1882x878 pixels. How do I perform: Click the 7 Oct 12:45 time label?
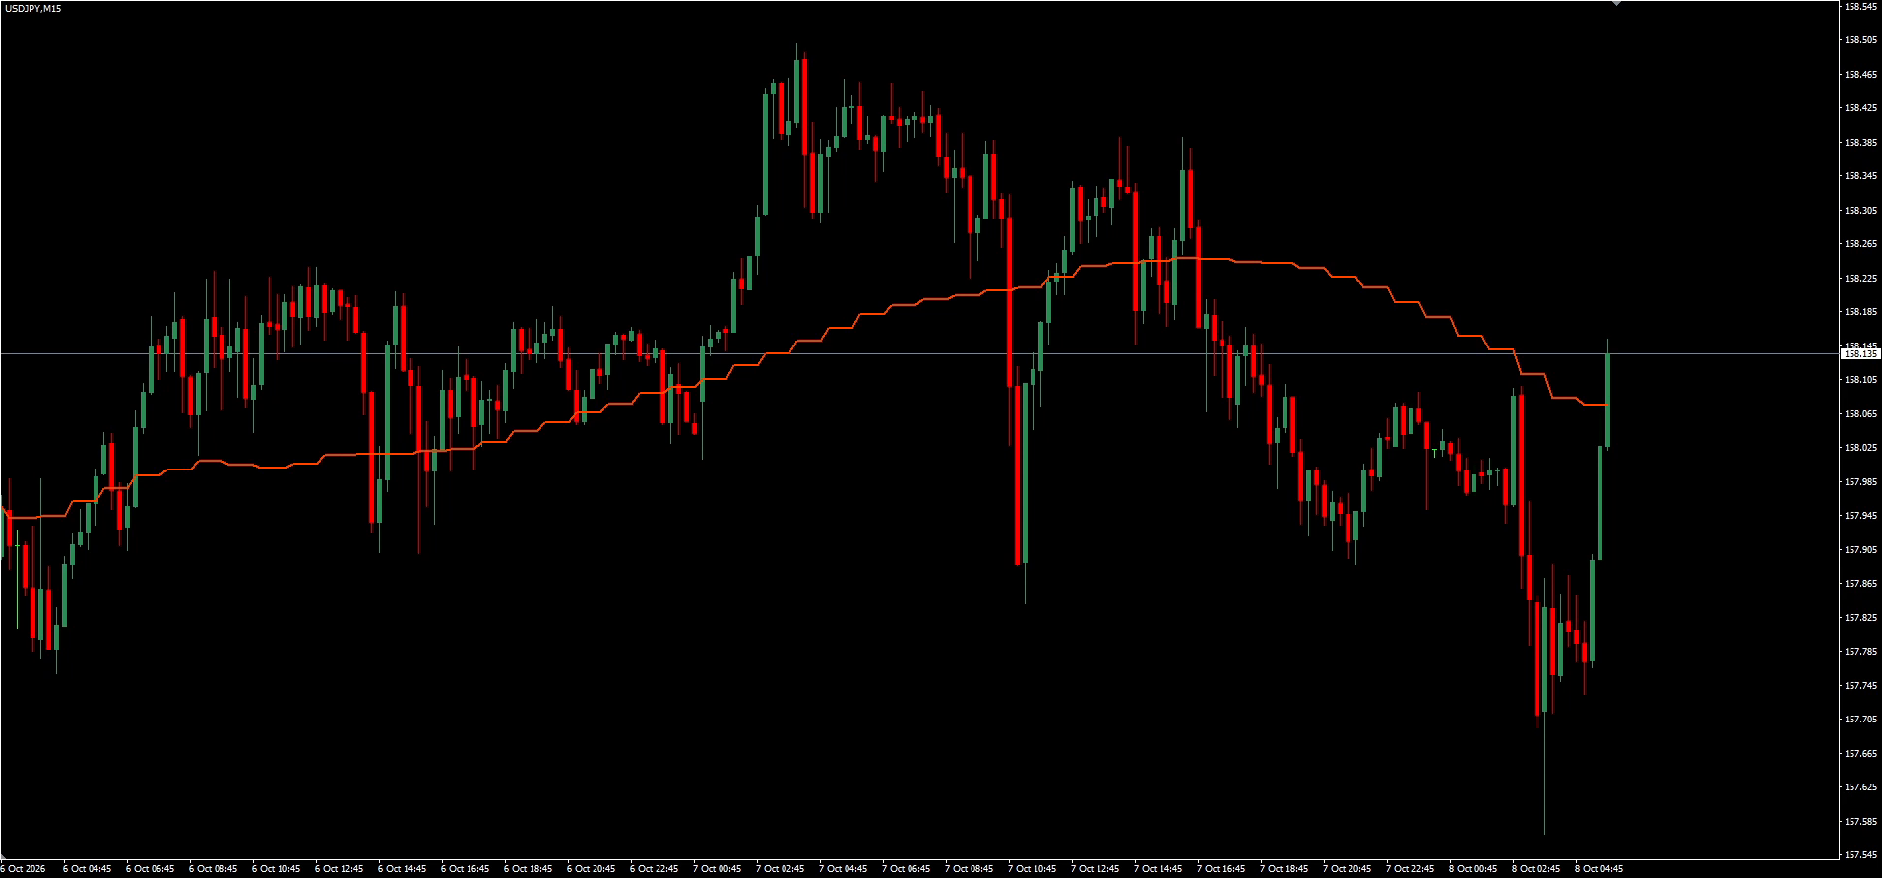coord(1096,869)
